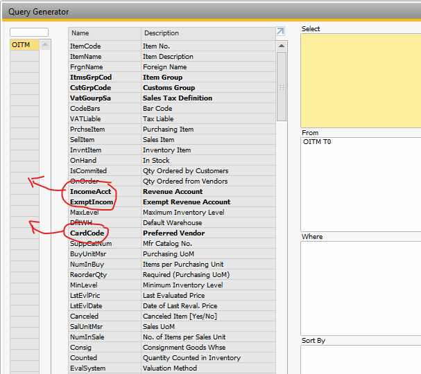Screen dimensions: 421x374
Task: Click the field list scrollbar up arrow
Action: (282, 46)
